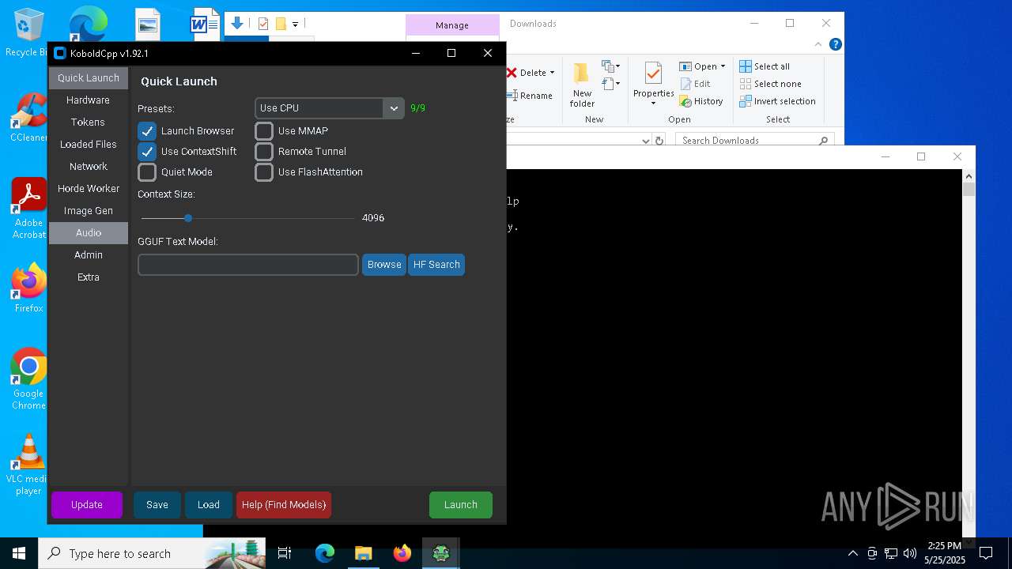Click the image file icon on the desktop
The image size is (1012, 569).
(148, 24)
